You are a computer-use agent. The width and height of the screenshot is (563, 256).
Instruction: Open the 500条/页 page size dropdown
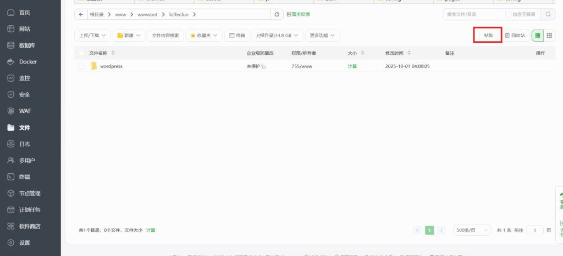472,230
